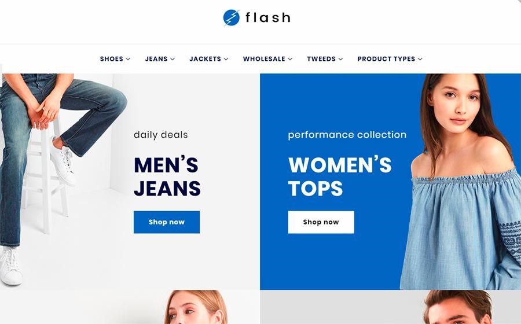Click the blue Shop now button
This screenshot has height=324, width=521.
(167, 222)
